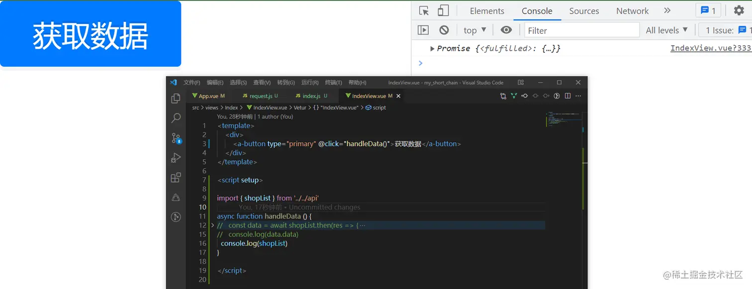Select the Console tab in DevTools
Viewport: 752px width, 289px height.
[537, 11]
